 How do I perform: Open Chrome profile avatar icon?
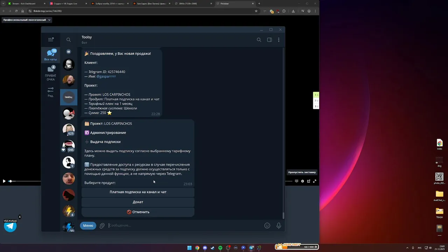tap(309, 11)
